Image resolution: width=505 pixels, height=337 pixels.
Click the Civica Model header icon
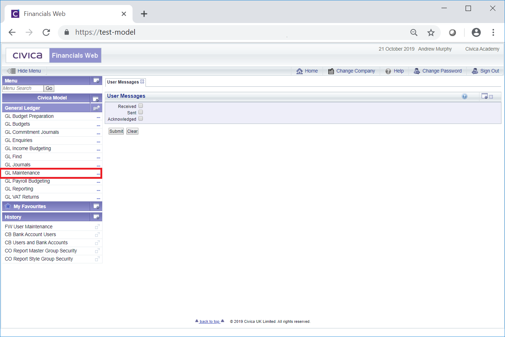[96, 98]
